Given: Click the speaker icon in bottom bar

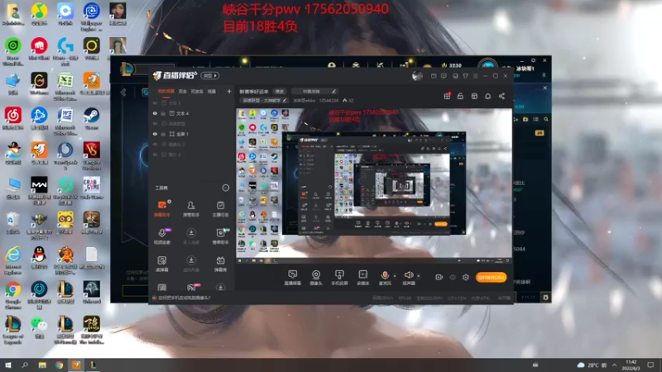Looking at the screenshot, I should tap(408, 277).
